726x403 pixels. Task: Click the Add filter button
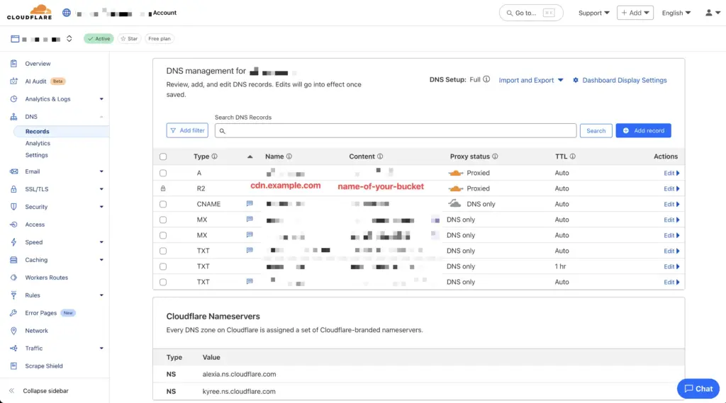[x=187, y=130]
